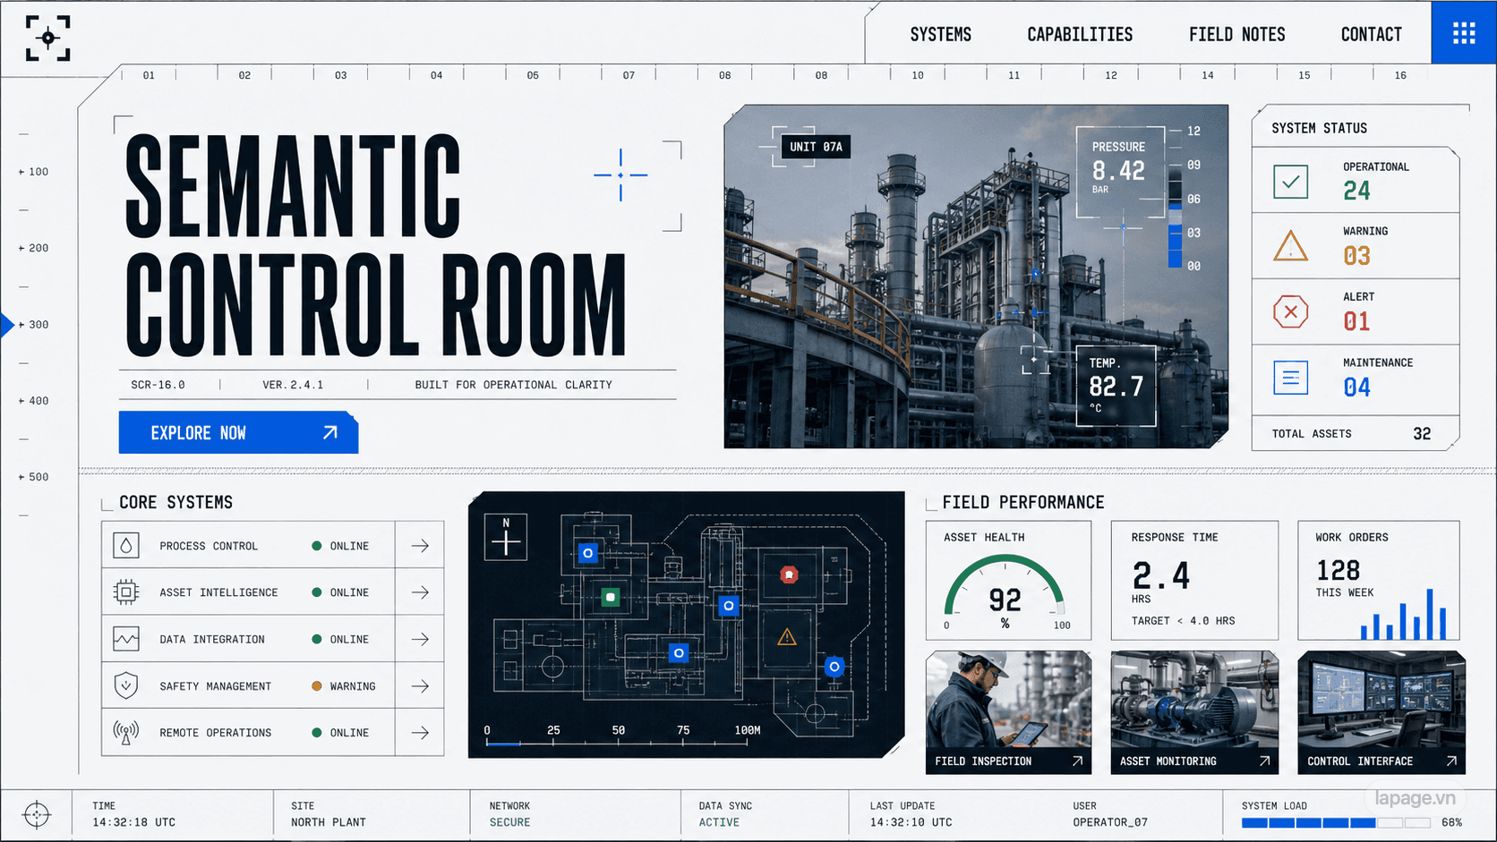The width and height of the screenshot is (1497, 842).
Task: Click the Operational checkmark icon
Action: (1290, 182)
